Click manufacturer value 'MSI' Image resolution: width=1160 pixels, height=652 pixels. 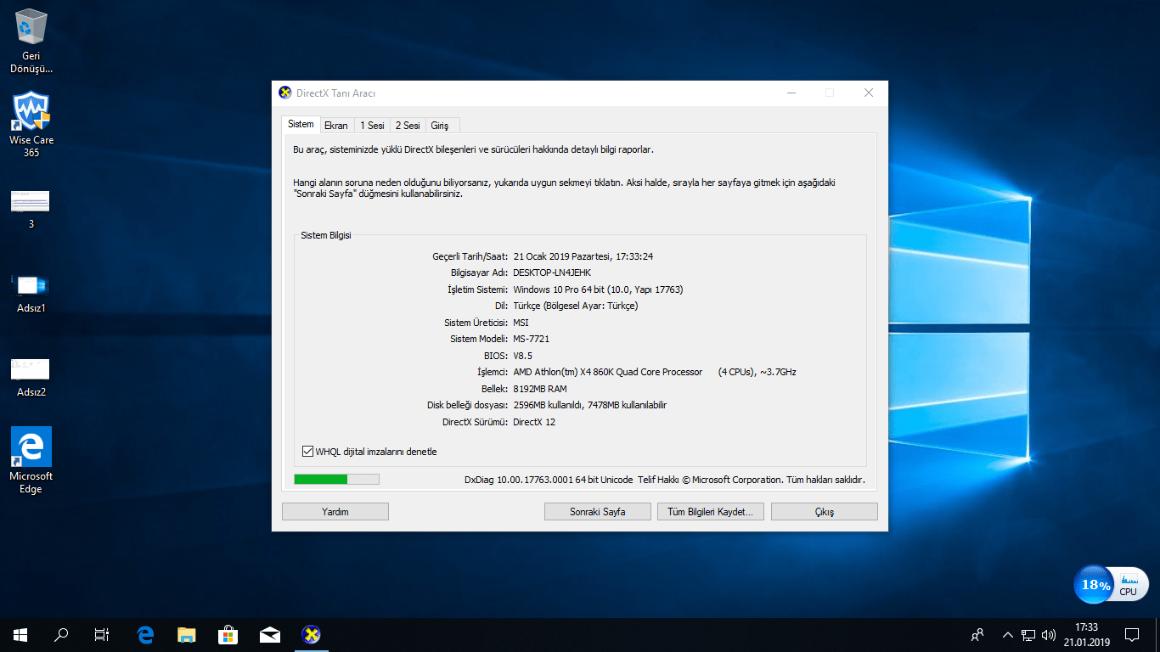click(x=521, y=323)
